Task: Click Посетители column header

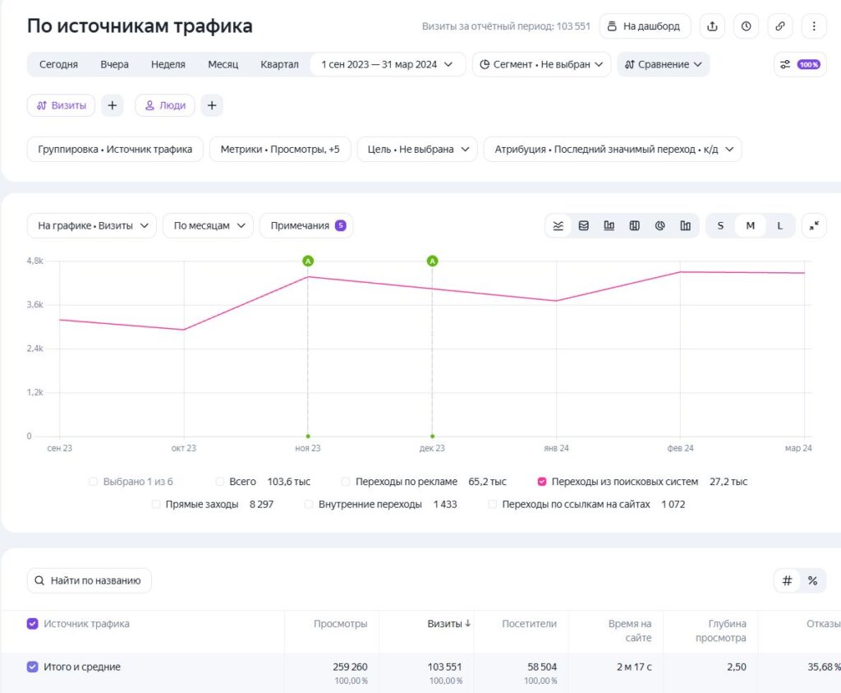Action: tap(530, 624)
